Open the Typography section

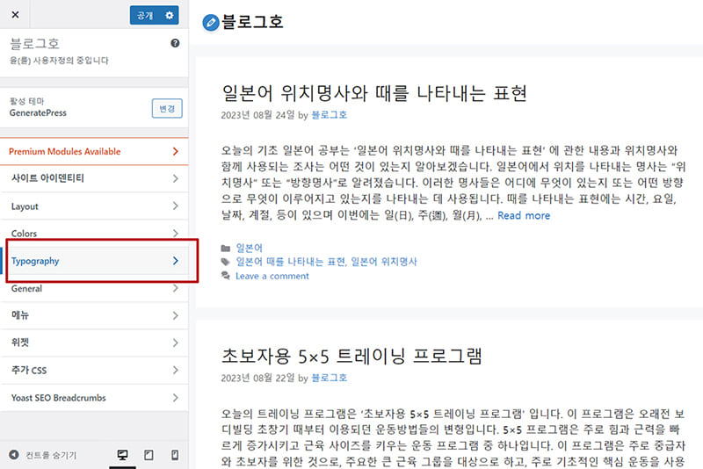click(94, 261)
